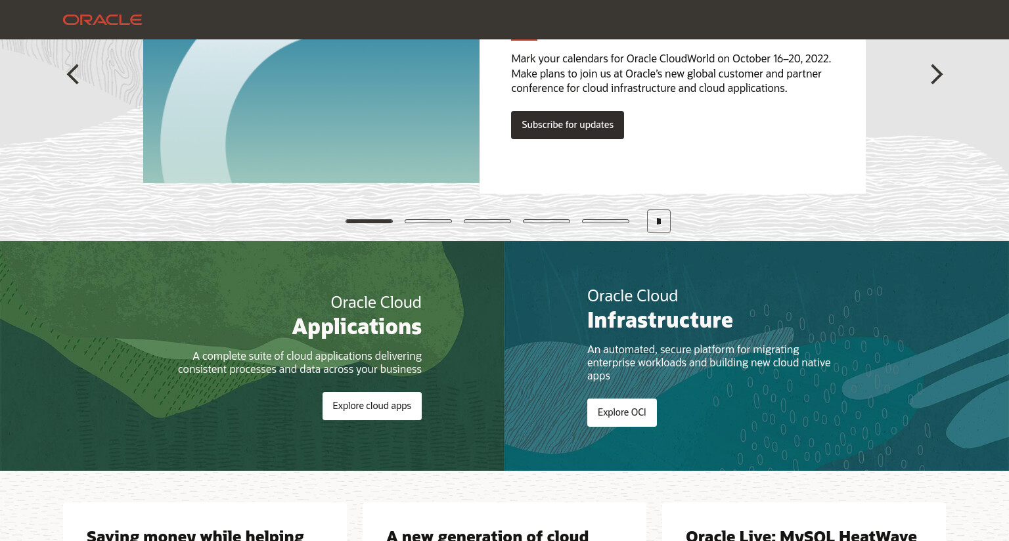This screenshot has height=541, width=1009.
Task: Click 'A complete suite of cloud applications' description
Action: pyautogui.click(x=300, y=362)
